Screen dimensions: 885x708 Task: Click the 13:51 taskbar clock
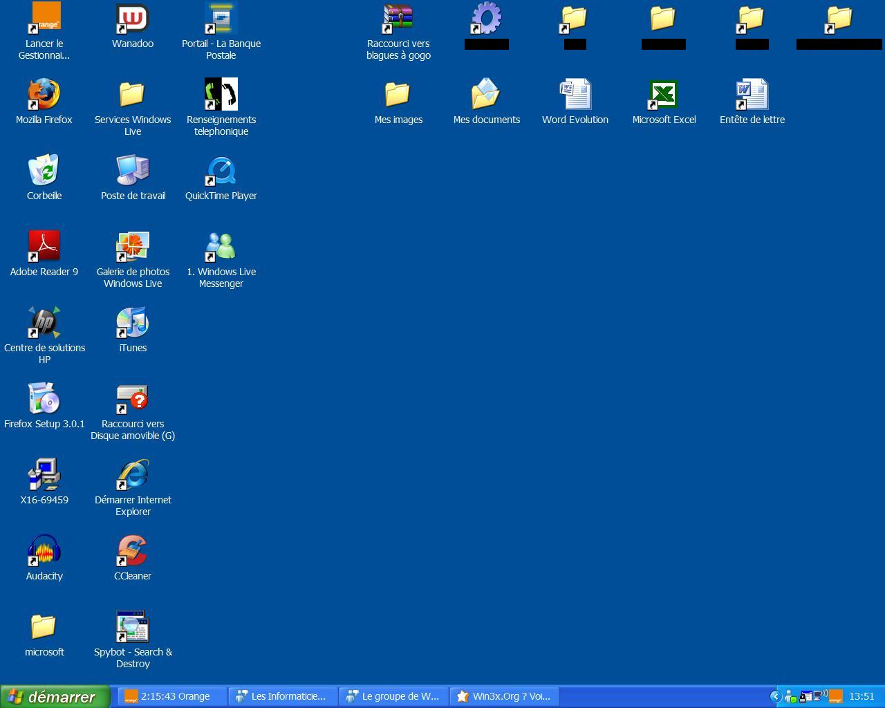(861, 696)
